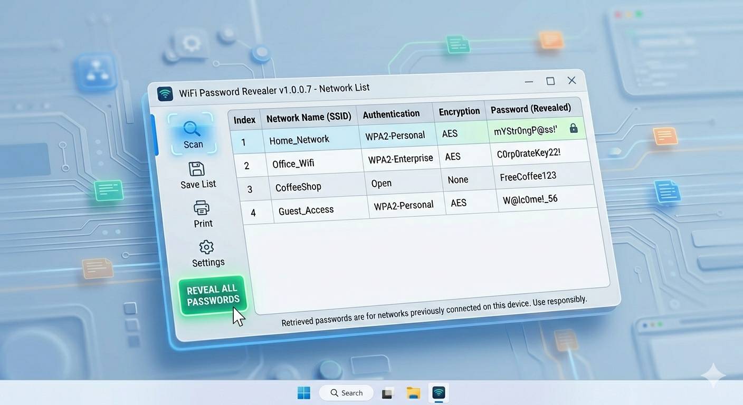Click the Scan magnifier icon
This screenshot has height=405, width=743.
pos(192,128)
